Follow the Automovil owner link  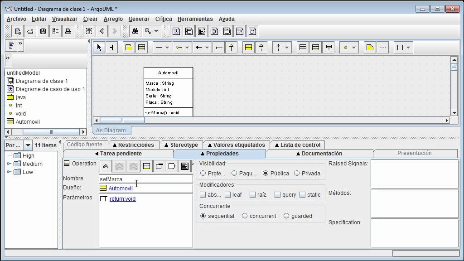[121, 188]
